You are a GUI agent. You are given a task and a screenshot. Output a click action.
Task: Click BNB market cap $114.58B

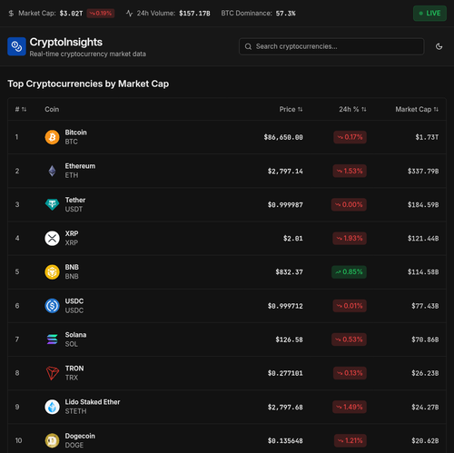pos(423,272)
